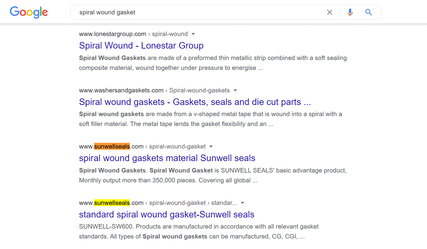Image resolution: width=427 pixels, height=249 pixels.
Task: Click the orange-highlighted sunwellseals URL
Action: click(112, 146)
